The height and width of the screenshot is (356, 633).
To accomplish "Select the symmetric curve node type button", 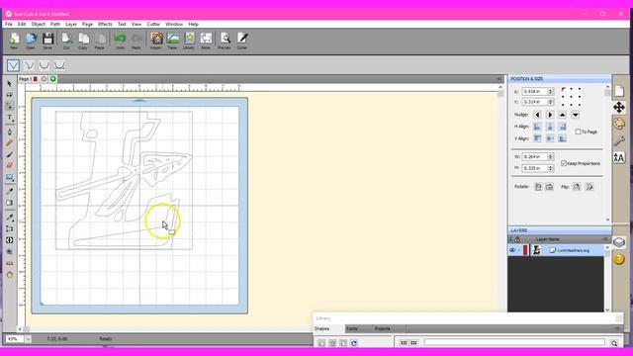I will (59, 65).
